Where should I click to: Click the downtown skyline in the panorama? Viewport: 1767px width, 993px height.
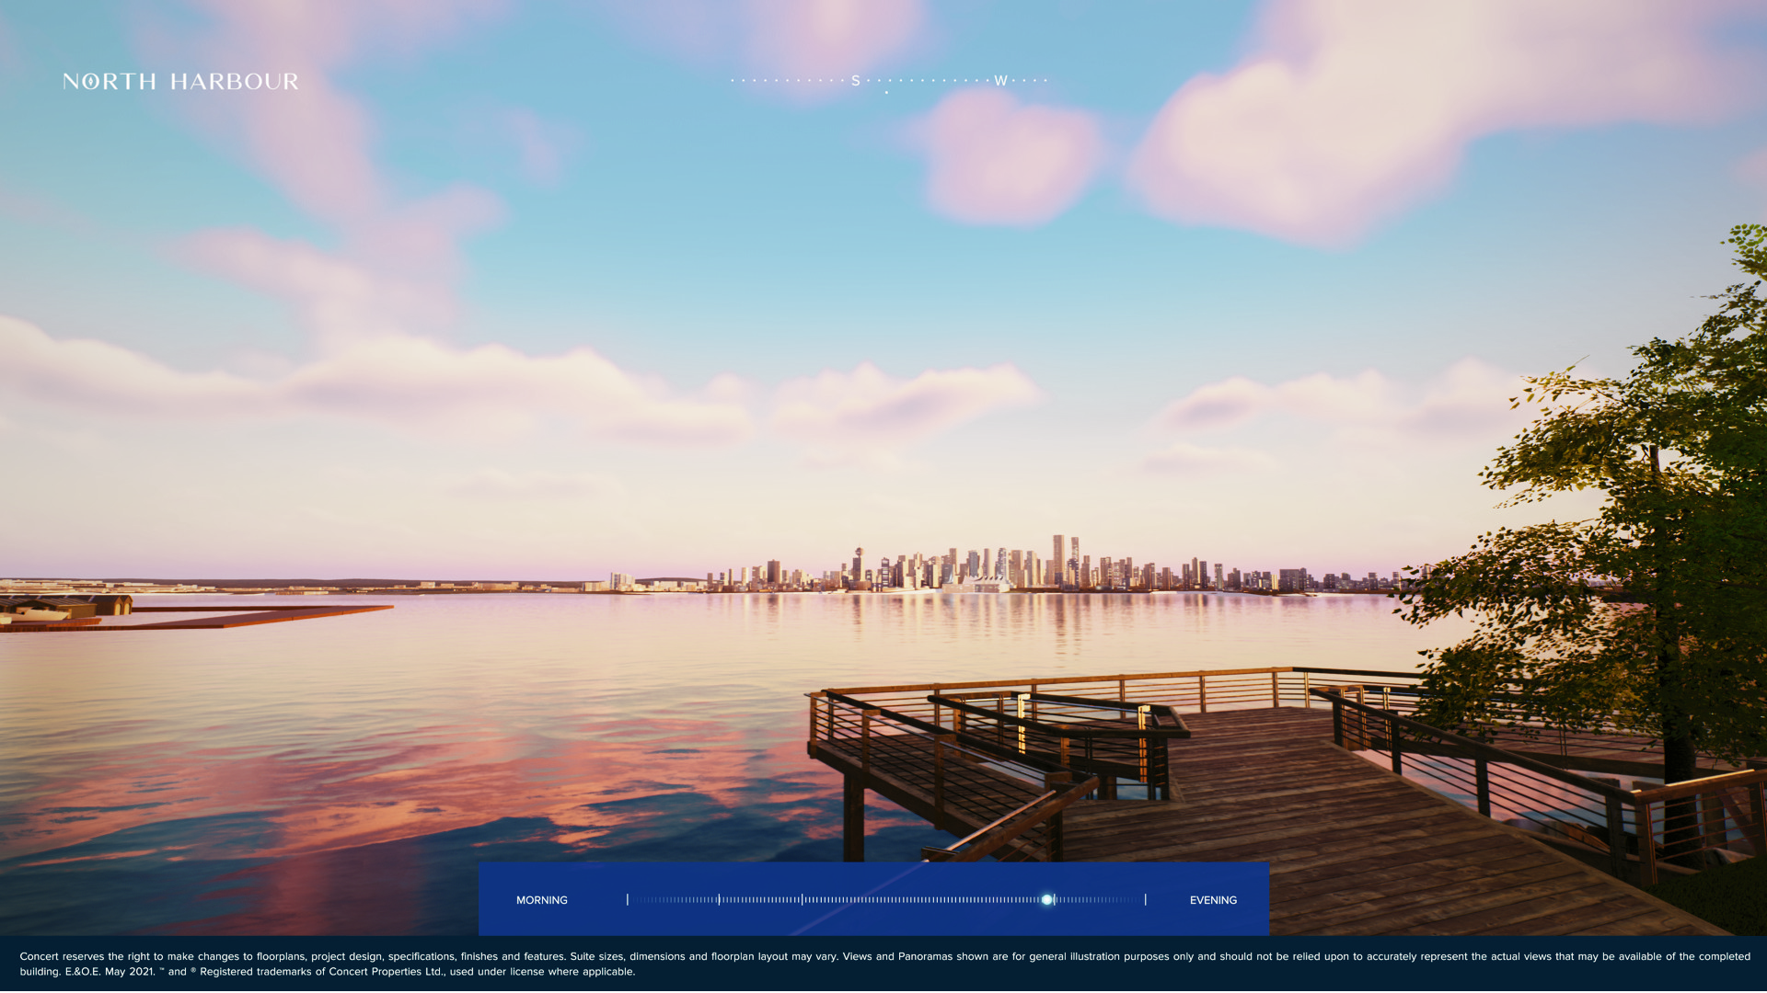(x=1012, y=568)
